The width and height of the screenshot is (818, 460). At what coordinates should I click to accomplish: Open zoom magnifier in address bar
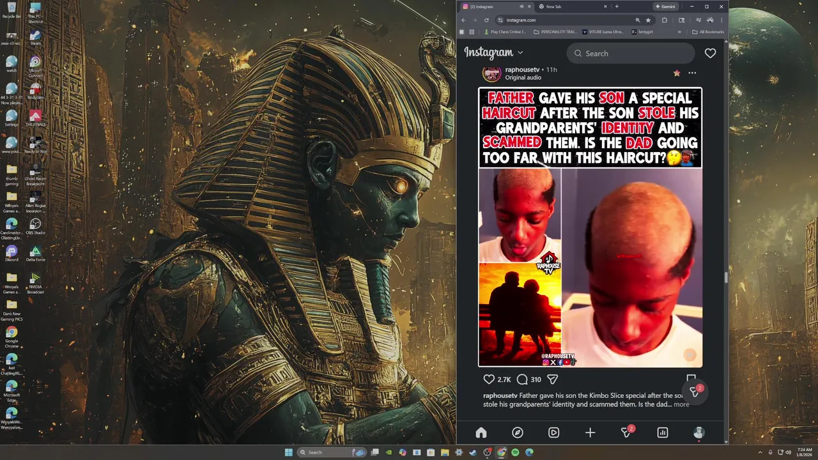[x=638, y=20]
